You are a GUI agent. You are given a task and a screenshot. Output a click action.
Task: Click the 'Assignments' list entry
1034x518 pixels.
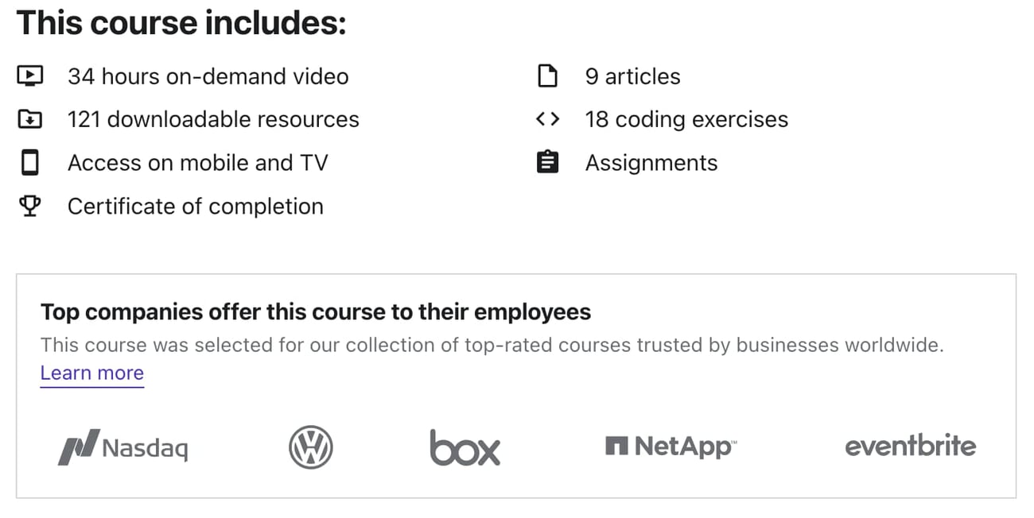pyautogui.click(x=651, y=162)
